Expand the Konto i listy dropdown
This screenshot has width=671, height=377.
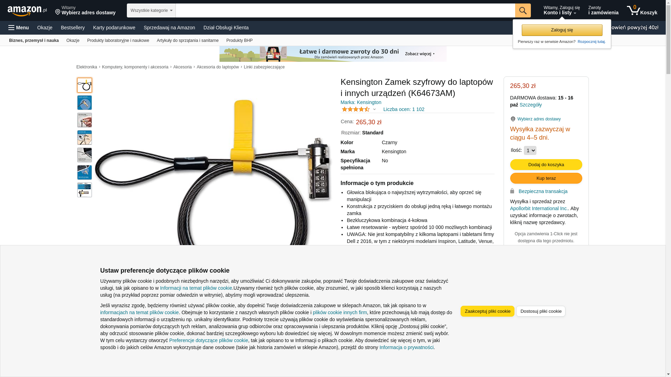[x=561, y=10]
